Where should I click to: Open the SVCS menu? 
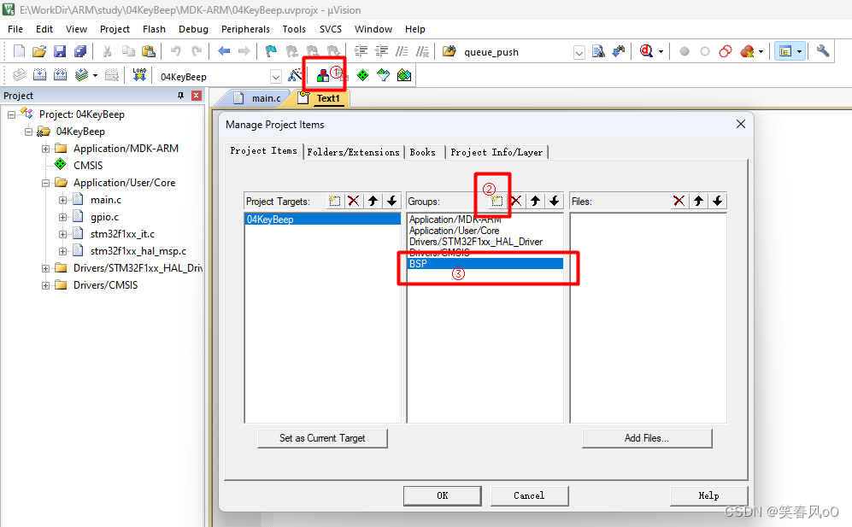331,29
